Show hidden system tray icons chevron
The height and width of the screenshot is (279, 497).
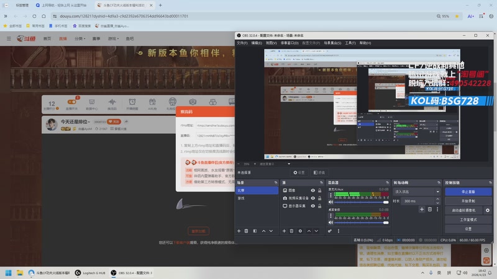pyautogui.click(x=422, y=273)
